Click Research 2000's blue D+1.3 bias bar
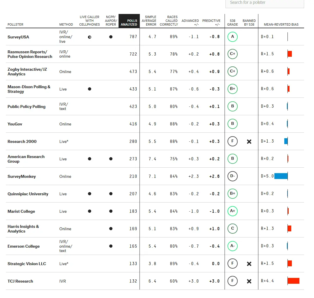314x298 pixels. click(286, 141)
